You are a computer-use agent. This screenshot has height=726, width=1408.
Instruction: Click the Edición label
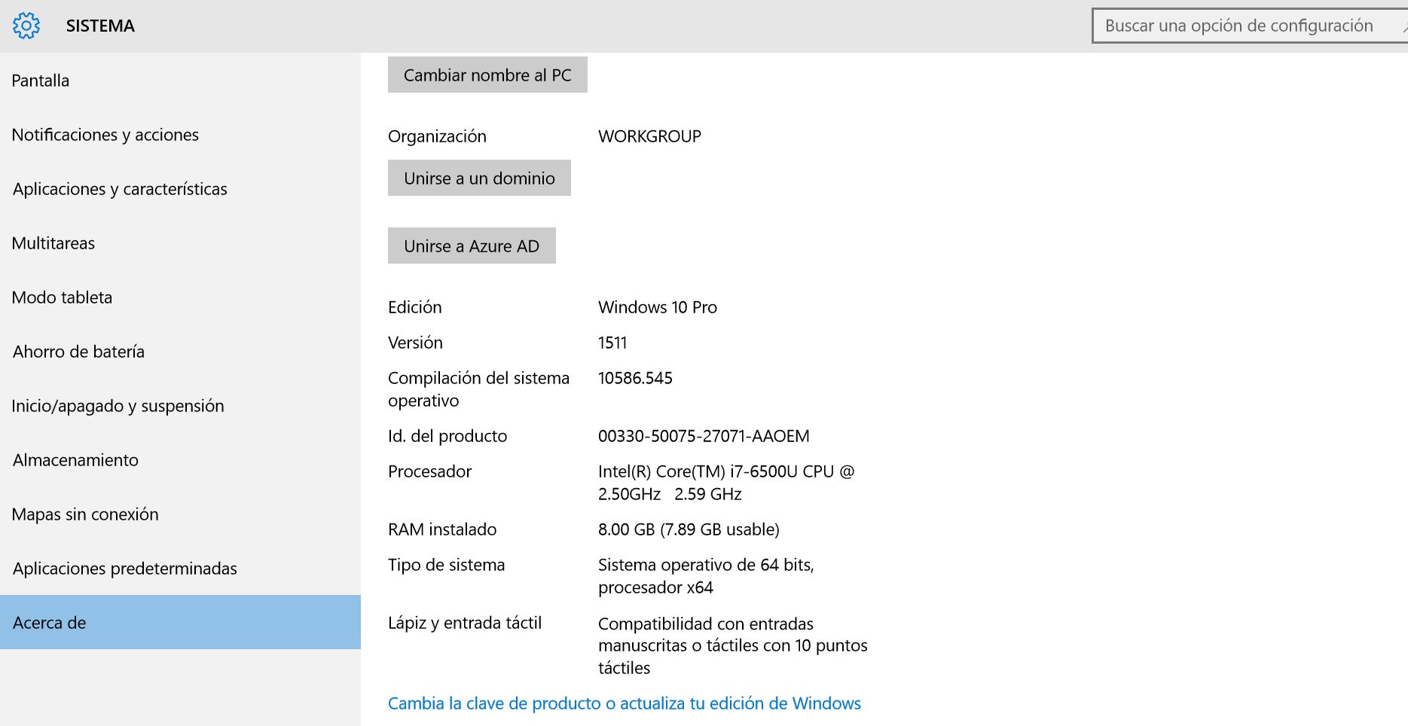415,307
